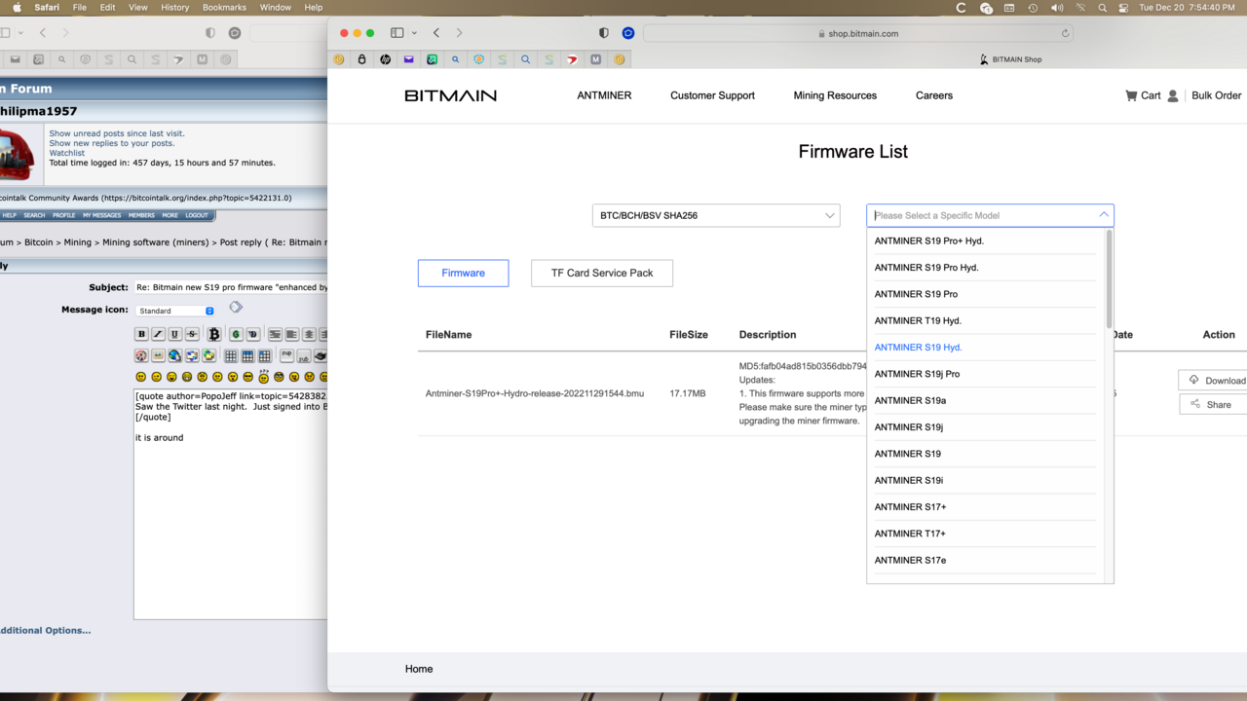Screen dimensions: 1247x701
Task: Click Watchlist link in forum
Action: (x=67, y=153)
